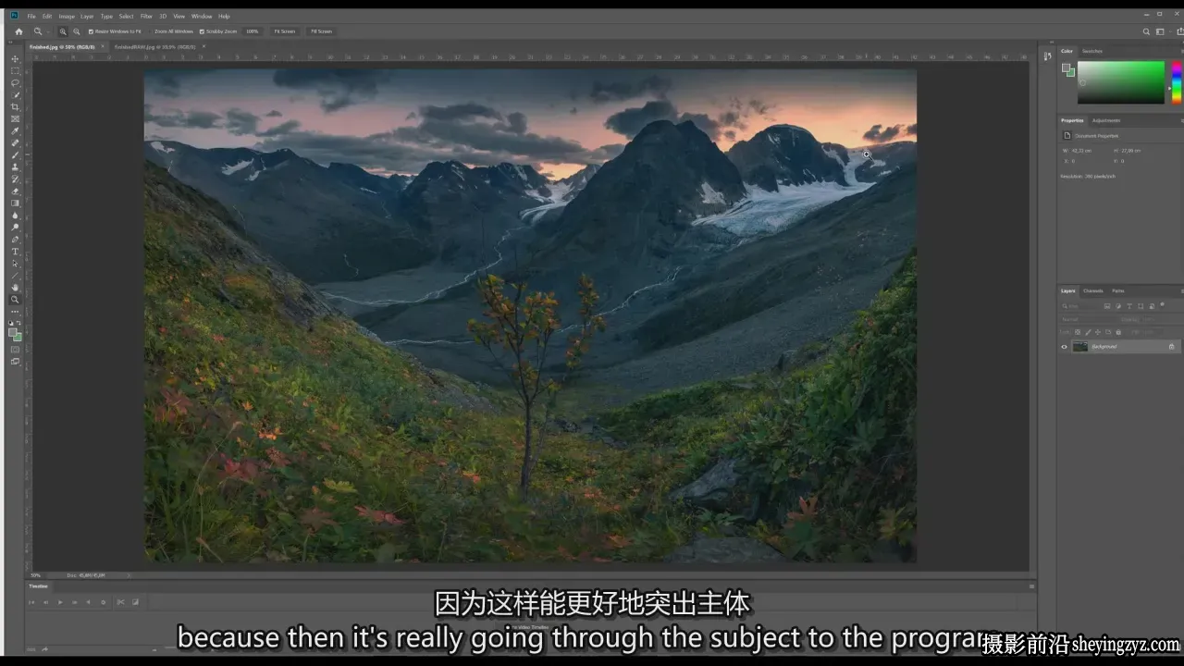Select the Eraser tool
The height and width of the screenshot is (666, 1184).
[15, 191]
